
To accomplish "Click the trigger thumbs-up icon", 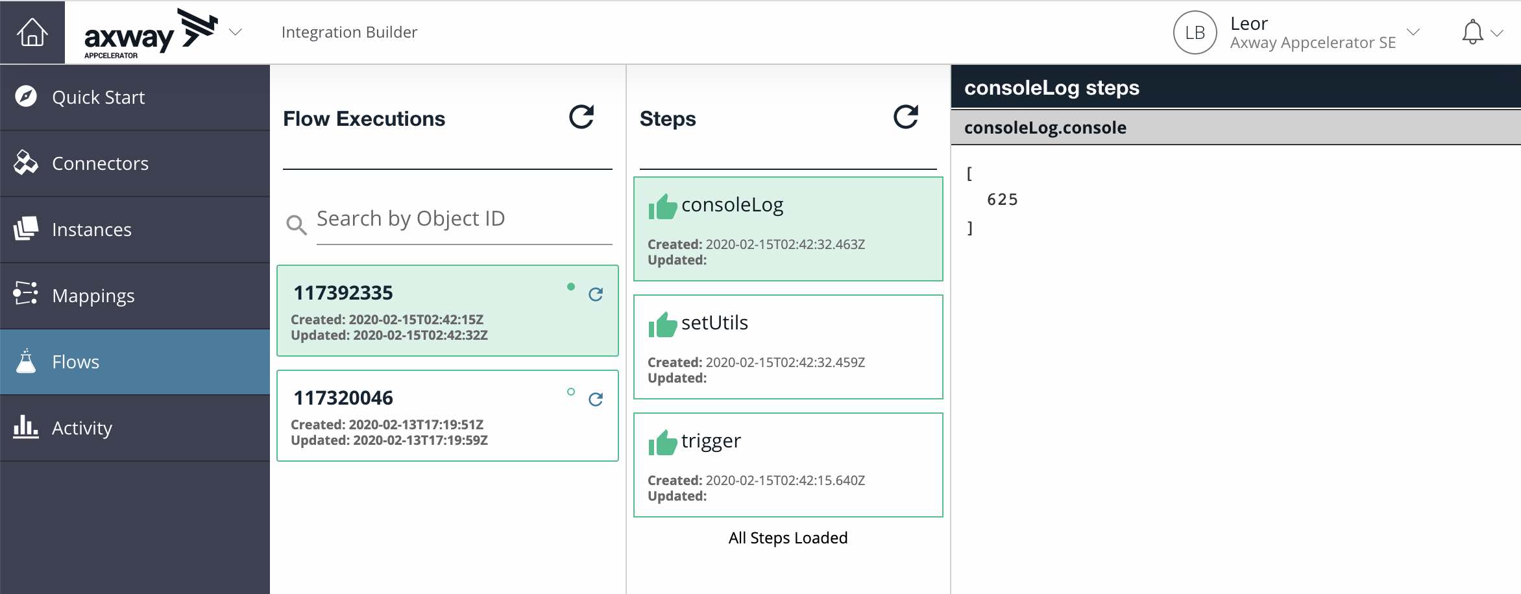I will click(663, 443).
